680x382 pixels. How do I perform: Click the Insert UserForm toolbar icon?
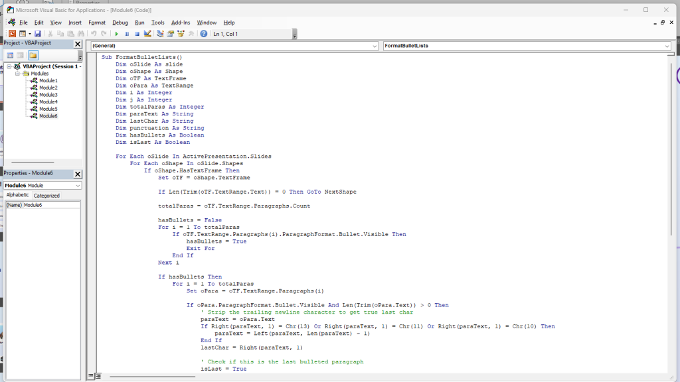[x=23, y=34]
